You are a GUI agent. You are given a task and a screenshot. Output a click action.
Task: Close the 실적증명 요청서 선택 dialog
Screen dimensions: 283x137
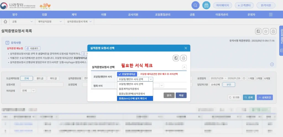pos(186,48)
